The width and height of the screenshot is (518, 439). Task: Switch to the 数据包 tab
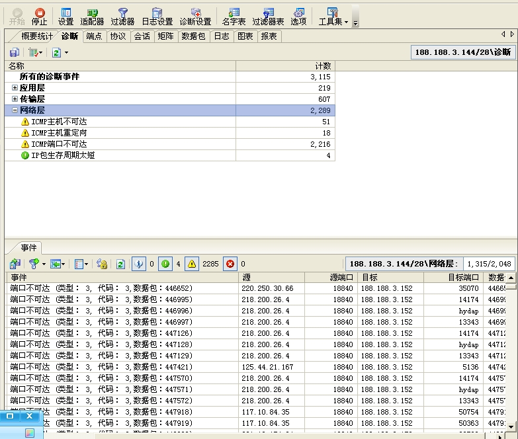[x=194, y=36]
